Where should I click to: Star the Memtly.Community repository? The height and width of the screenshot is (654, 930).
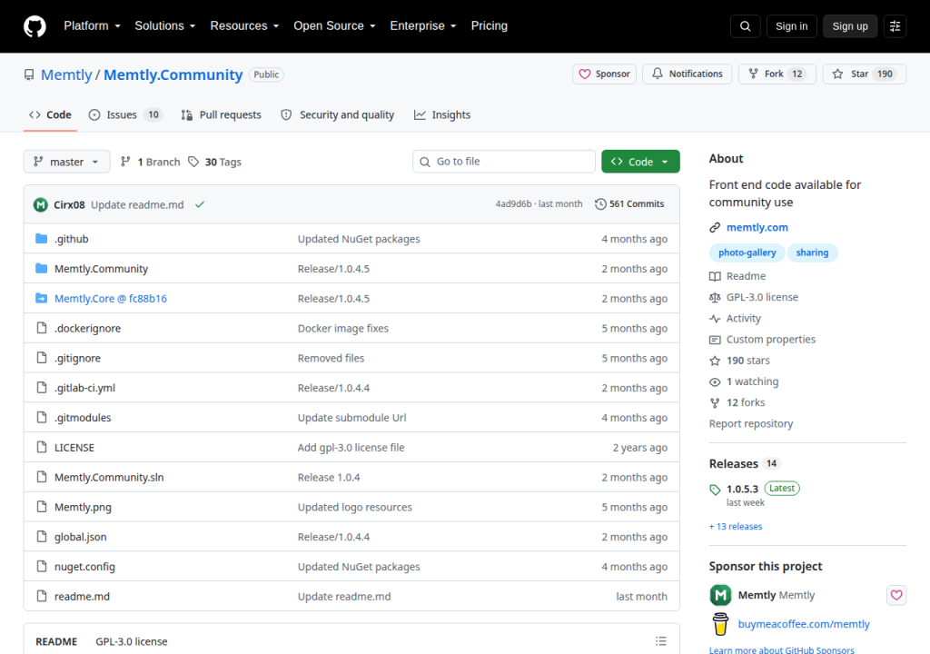click(865, 74)
